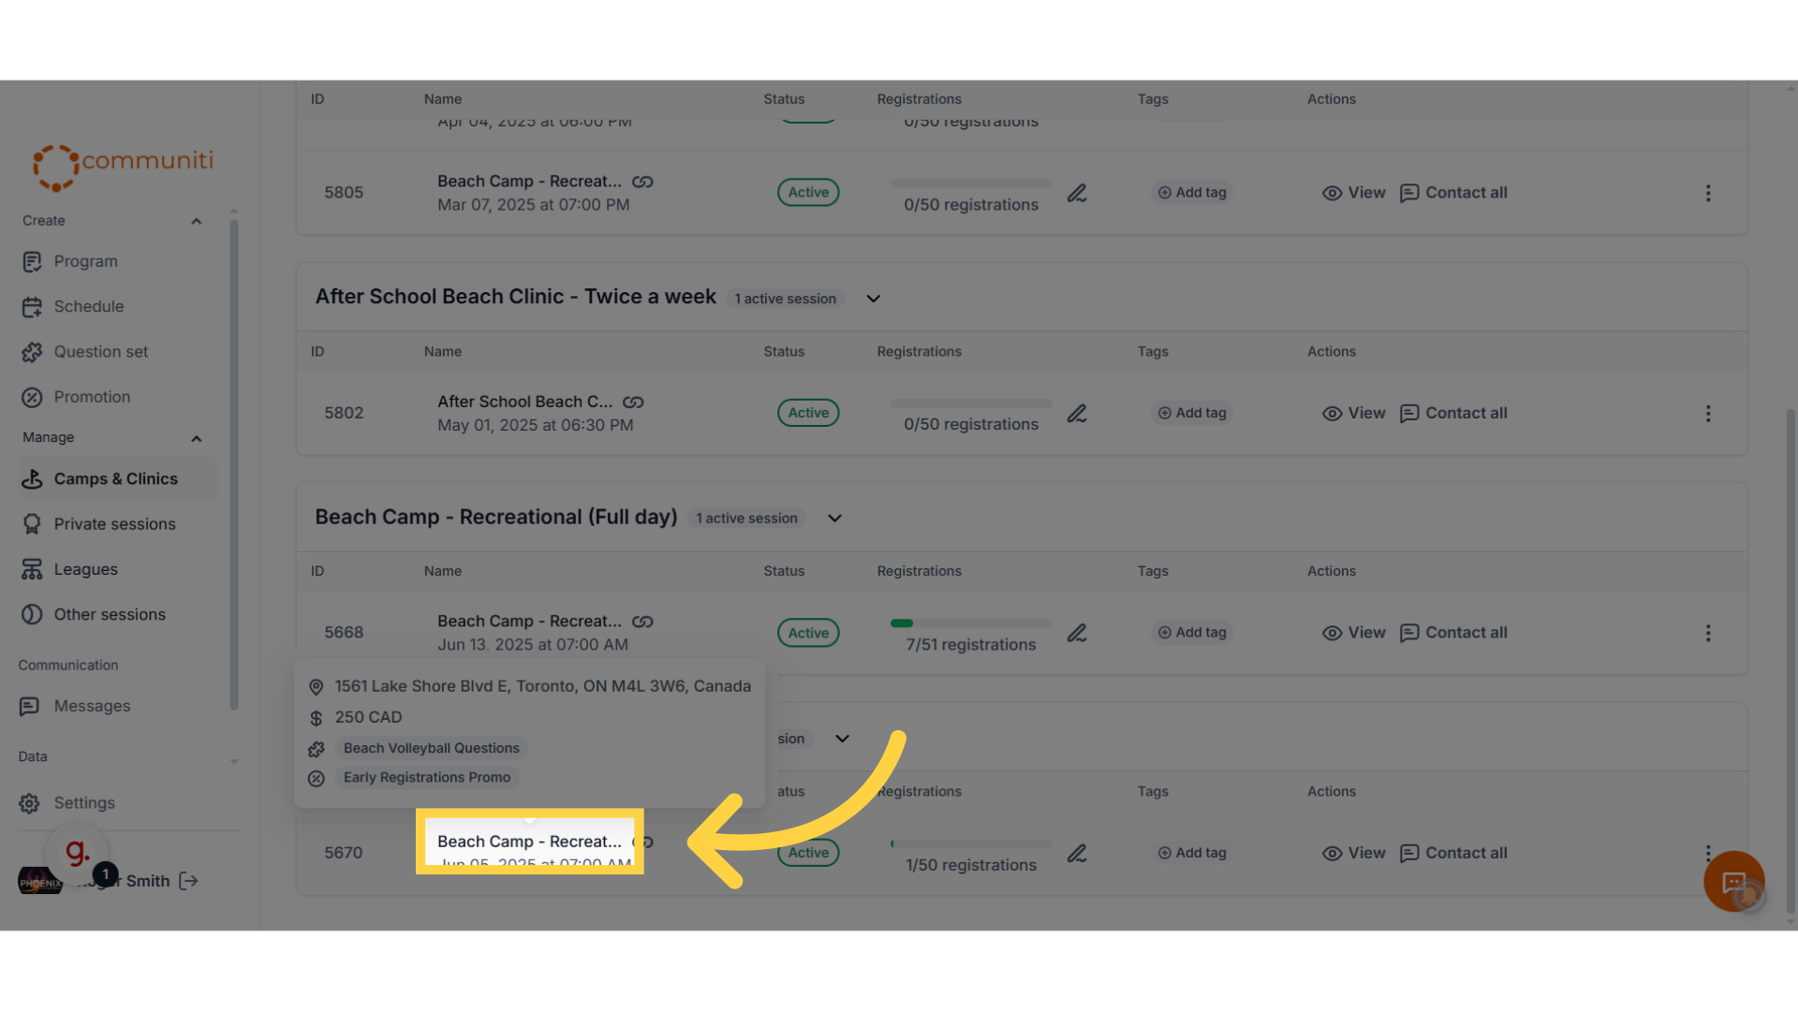1798x1011 pixels.
Task: View session 5670 with eye icon
Action: coord(1353,853)
